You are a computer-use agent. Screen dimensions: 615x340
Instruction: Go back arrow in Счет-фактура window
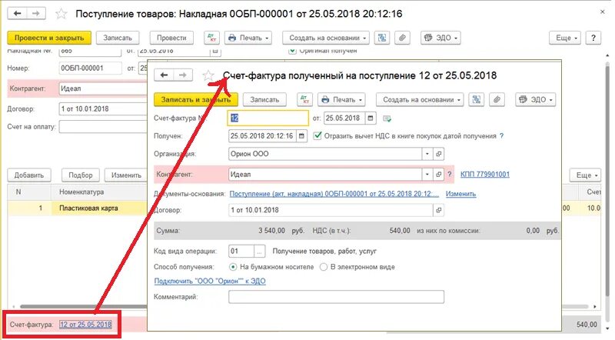click(164, 75)
